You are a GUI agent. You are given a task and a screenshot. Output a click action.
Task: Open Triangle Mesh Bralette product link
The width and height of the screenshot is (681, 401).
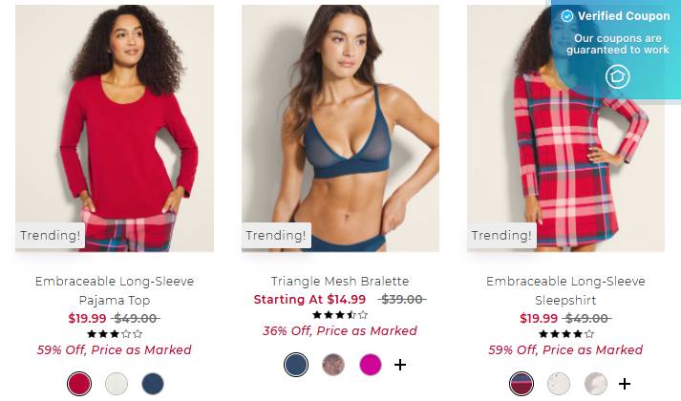tap(340, 282)
